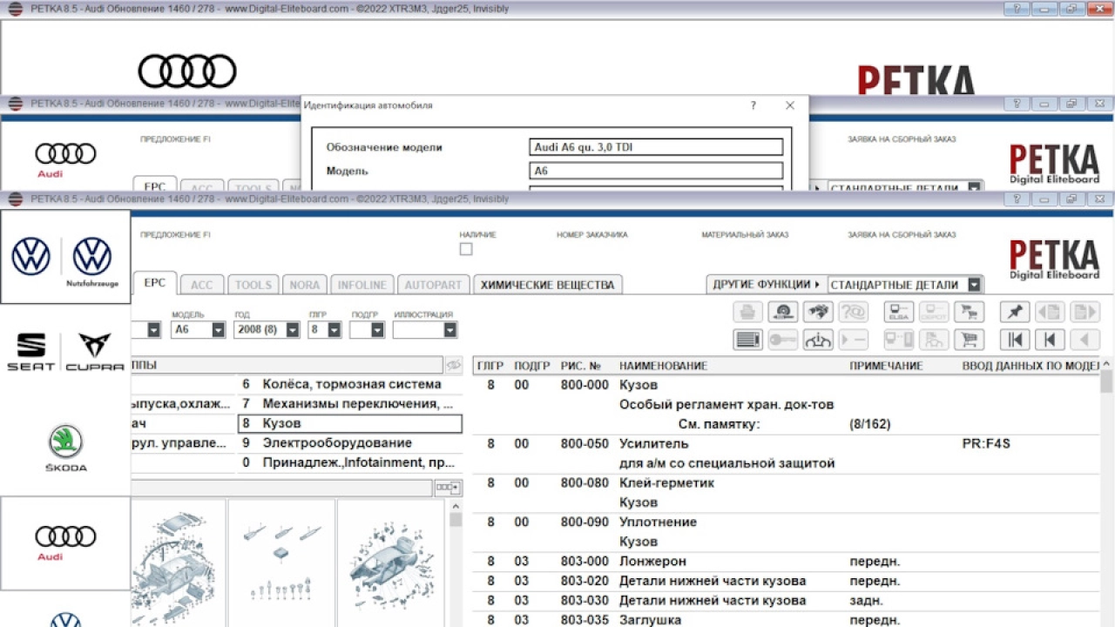Click the Модель field showing A6 in dialog
The height and width of the screenshot is (627, 1115).
(x=656, y=171)
